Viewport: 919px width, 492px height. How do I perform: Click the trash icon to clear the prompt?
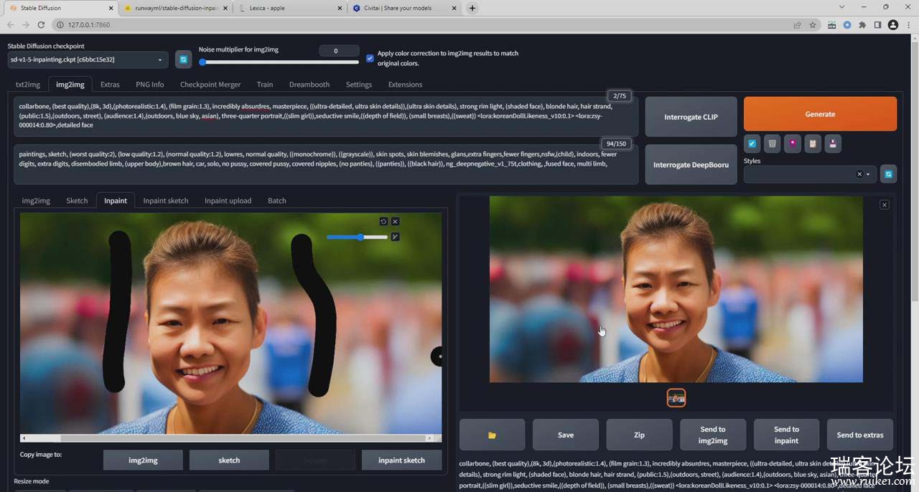click(x=772, y=143)
